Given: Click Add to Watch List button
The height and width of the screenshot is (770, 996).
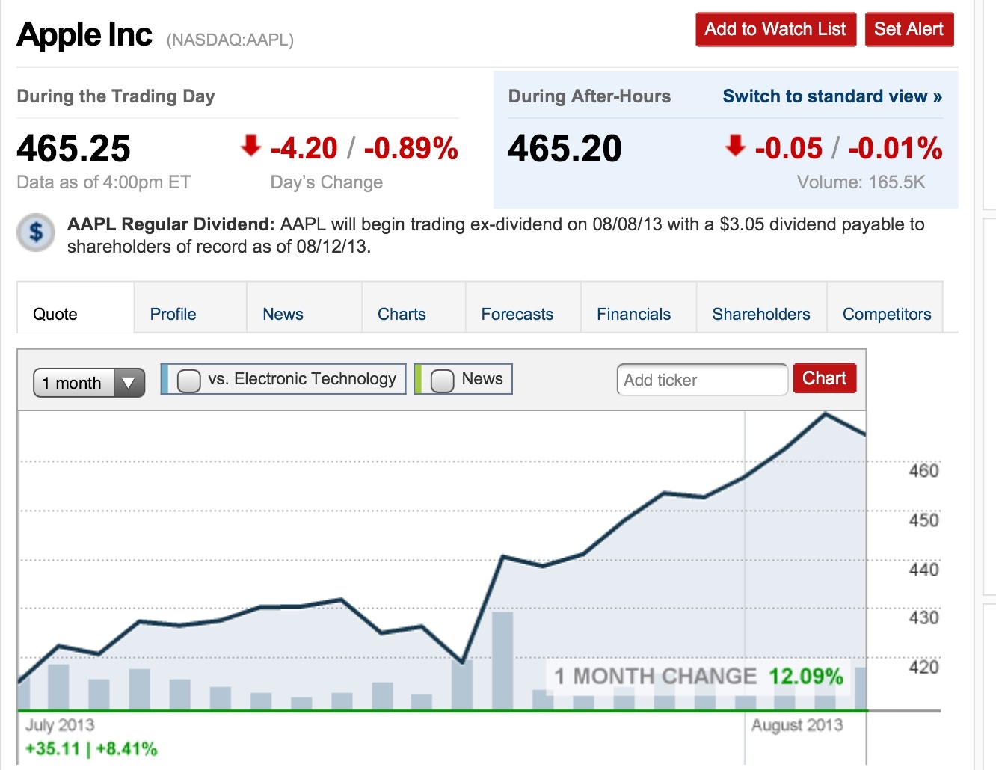Looking at the screenshot, I should pos(775,29).
